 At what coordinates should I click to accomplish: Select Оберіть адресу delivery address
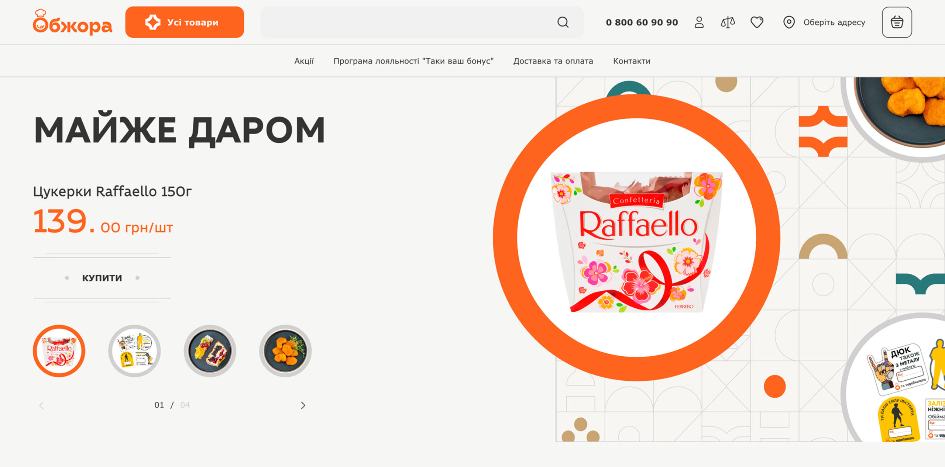pyautogui.click(x=834, y=23)
